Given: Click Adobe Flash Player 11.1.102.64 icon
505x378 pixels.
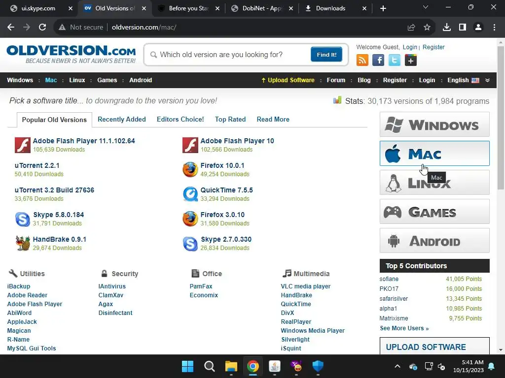Looking at the screenshot, I should tap(23, 145).
